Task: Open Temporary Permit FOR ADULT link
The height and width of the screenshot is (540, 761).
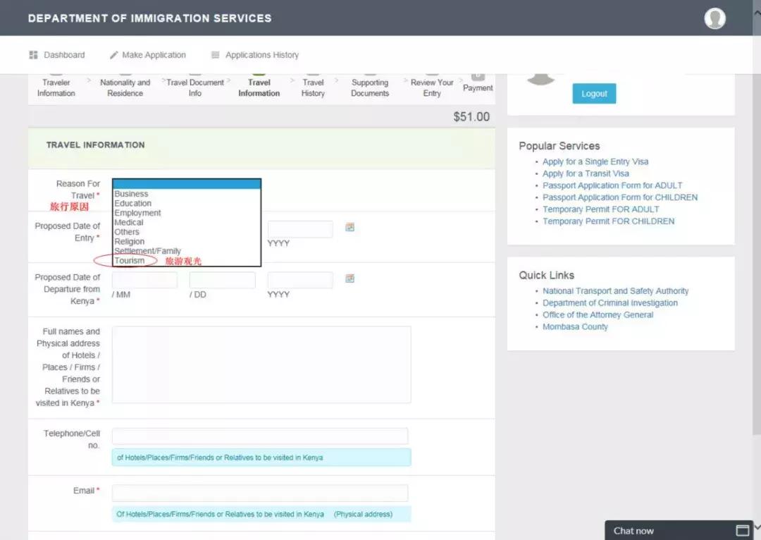Action: point(601,209)
